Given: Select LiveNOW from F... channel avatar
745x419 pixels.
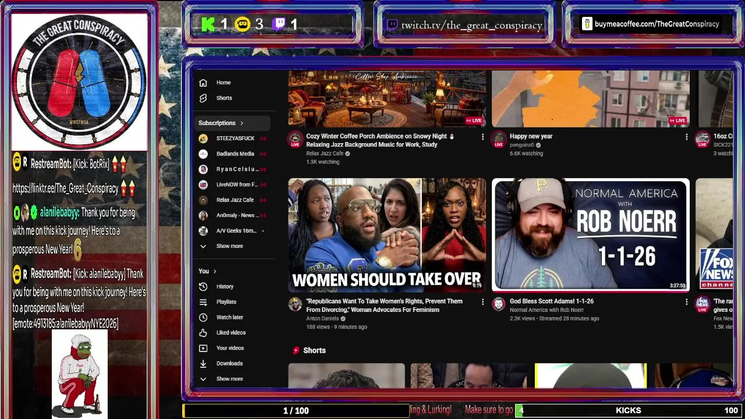Looking at the screenshot, I should click(203, 184).
